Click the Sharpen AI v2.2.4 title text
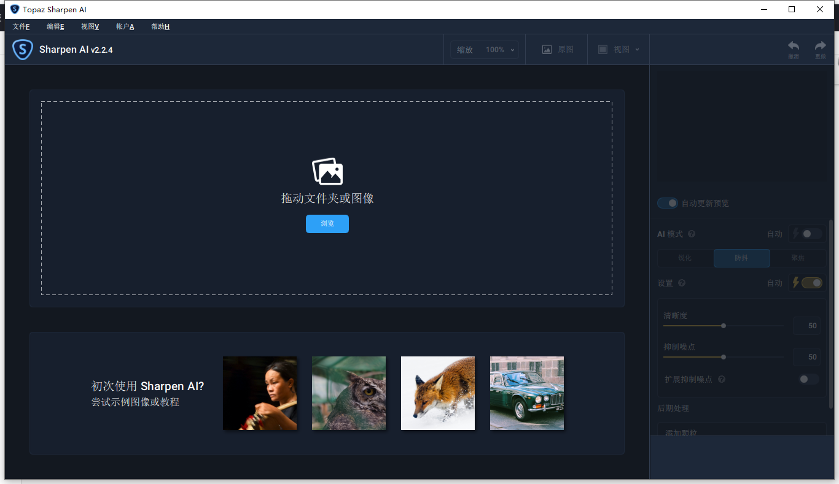 [76, 50]
